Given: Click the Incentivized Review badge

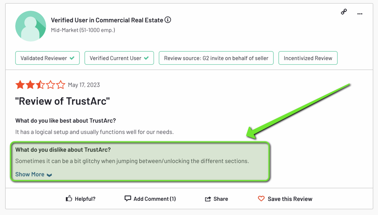Looking at the screenshot, I should 308,58.
